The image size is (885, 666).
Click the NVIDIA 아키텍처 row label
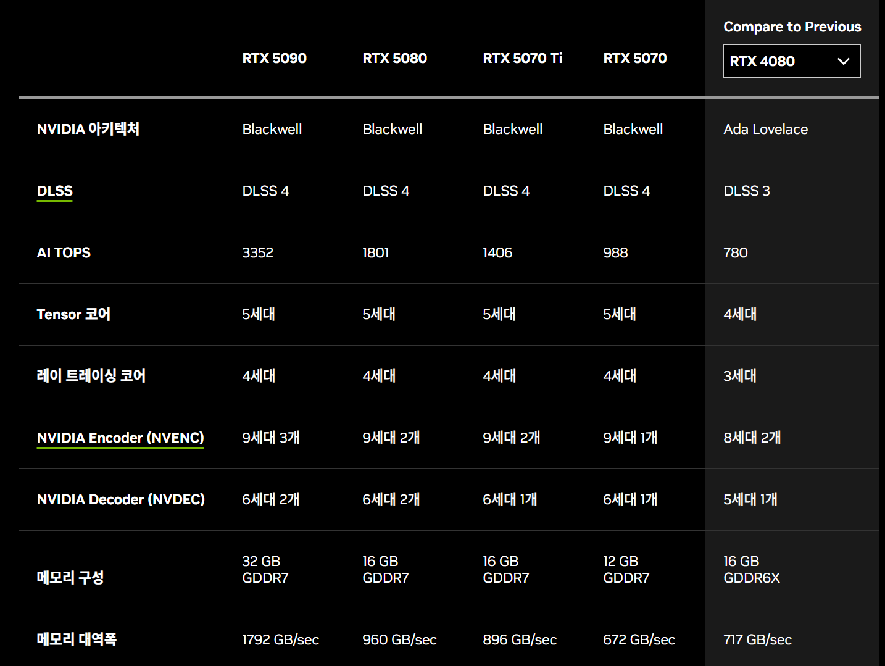pos(88,129)
